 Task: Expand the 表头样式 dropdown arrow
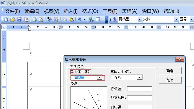[99, 77]
